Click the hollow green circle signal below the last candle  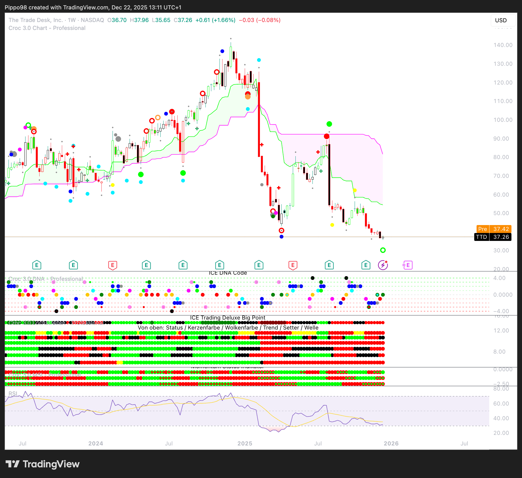(383, 250)
